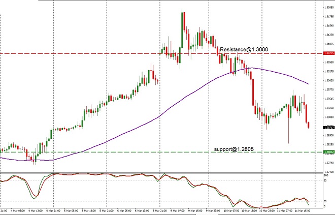Click the 10 Mar 23:00 time label
The image size is (335, 215).
pyautogui.click(x=266, y=210)
